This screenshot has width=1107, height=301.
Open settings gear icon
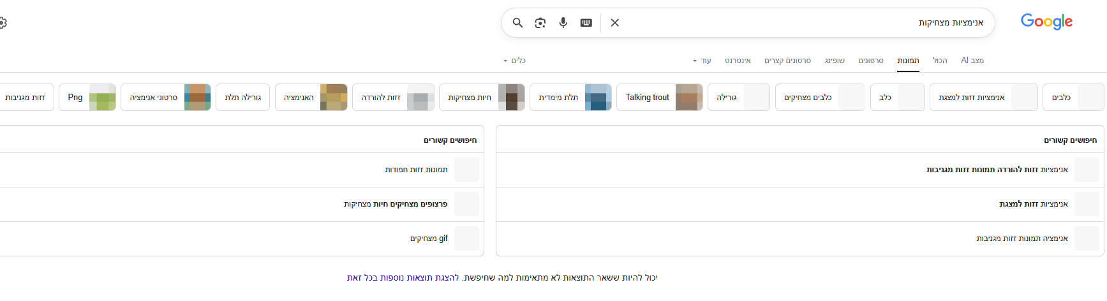(x=3, y=23)
